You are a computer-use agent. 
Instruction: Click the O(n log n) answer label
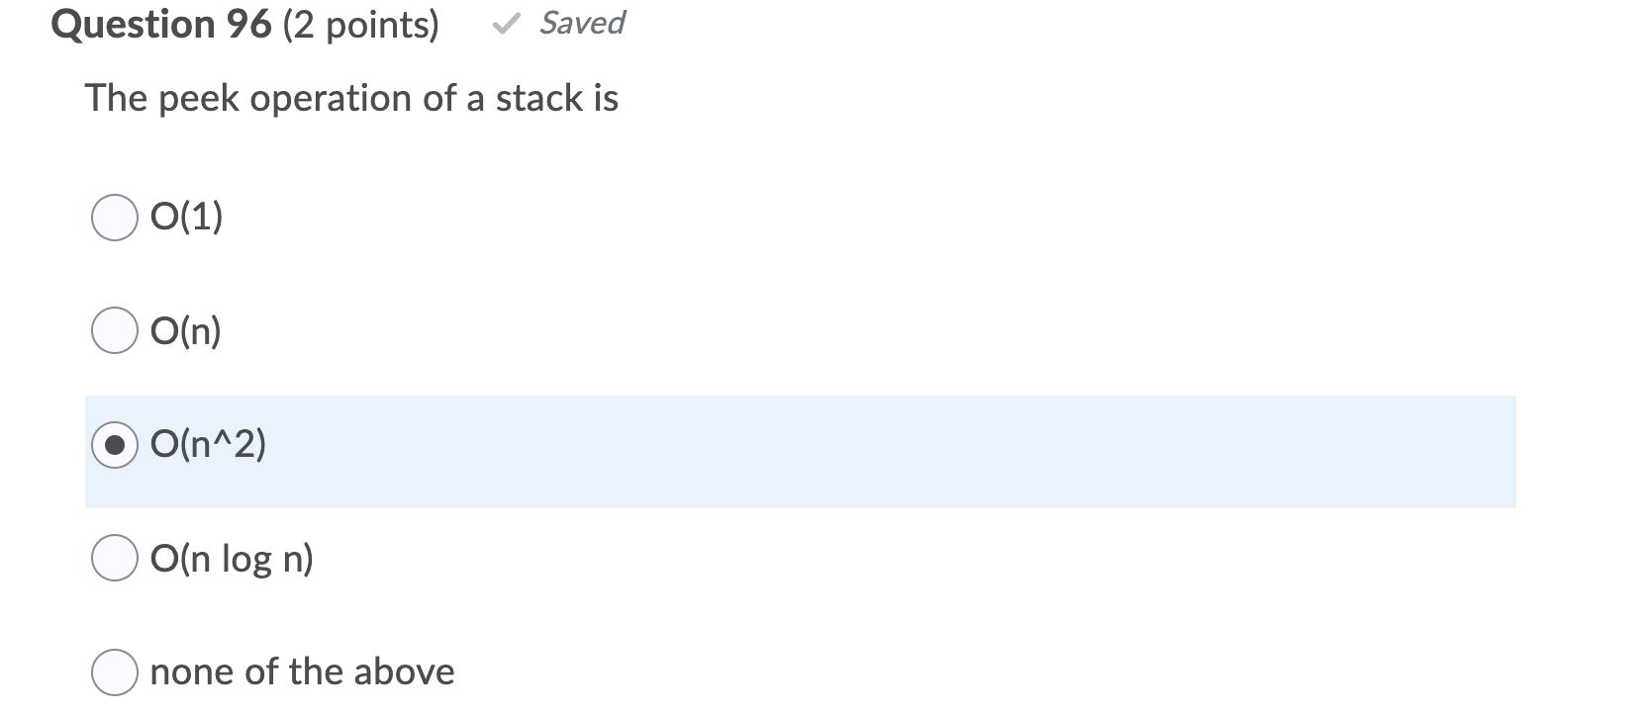232,558
